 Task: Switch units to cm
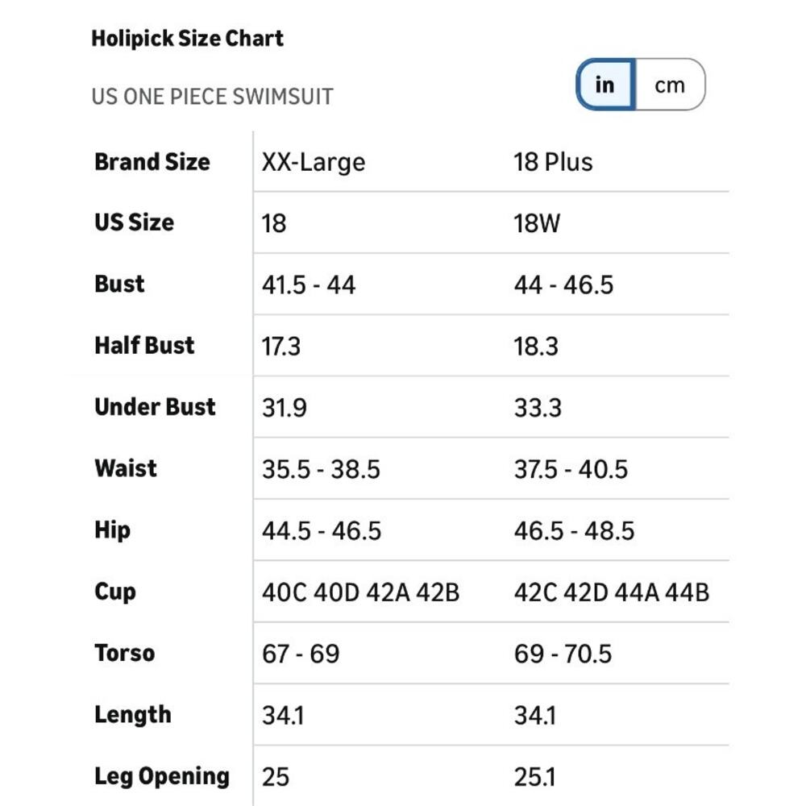[670, 85]
